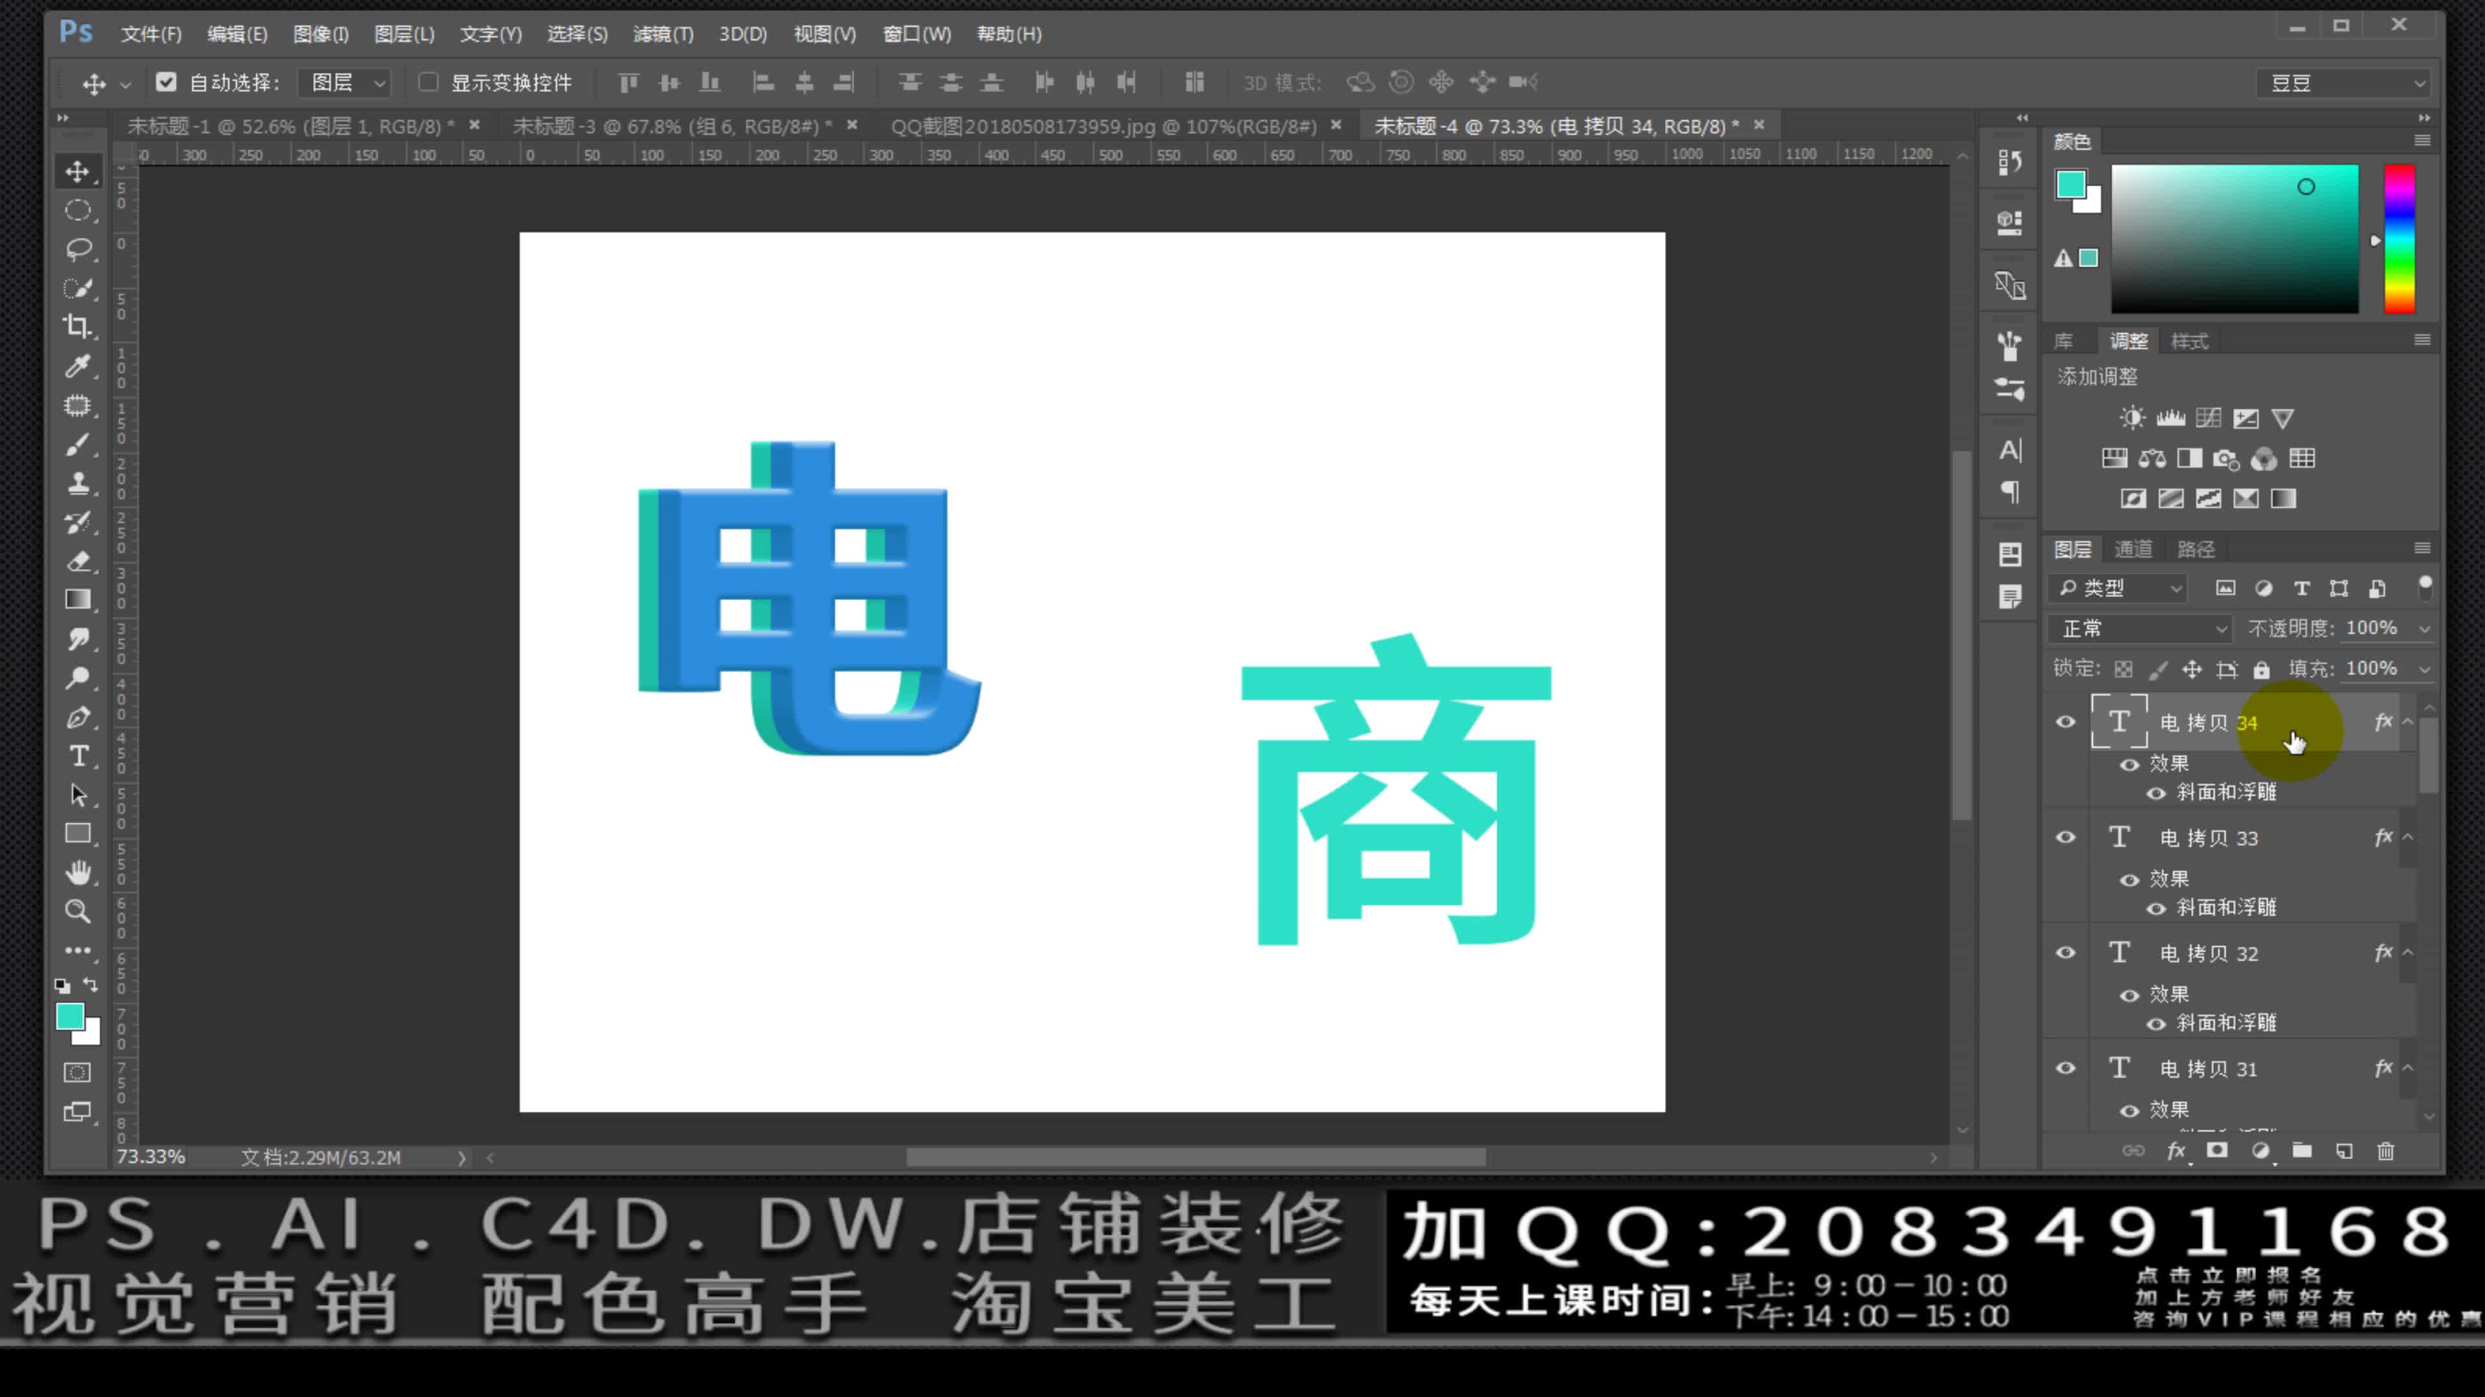Click the new group folder icon
2485x1397 pixels.
(2303, 1150)
